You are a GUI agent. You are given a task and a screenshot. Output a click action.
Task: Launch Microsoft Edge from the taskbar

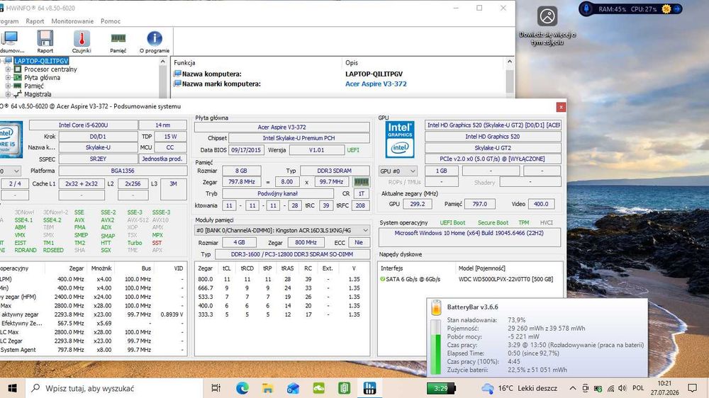[242, 388]
